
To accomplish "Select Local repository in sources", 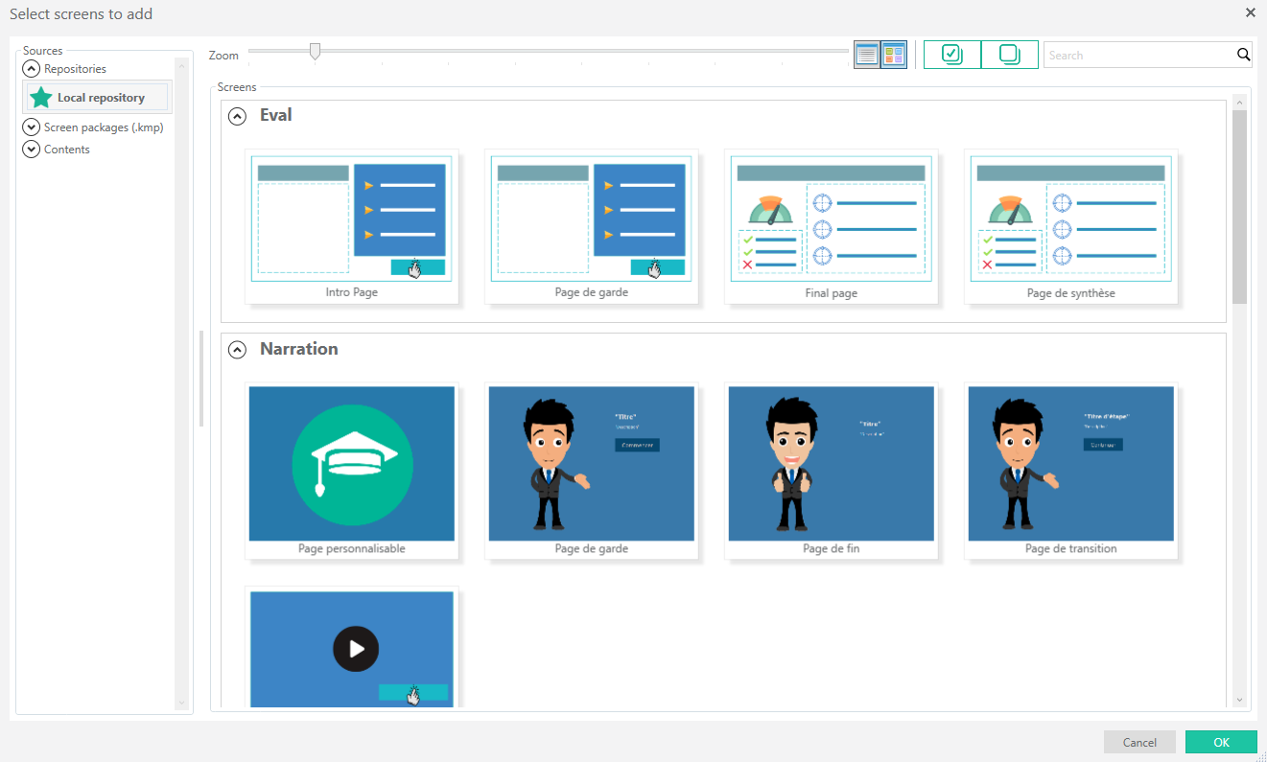I will pos(101,98).
